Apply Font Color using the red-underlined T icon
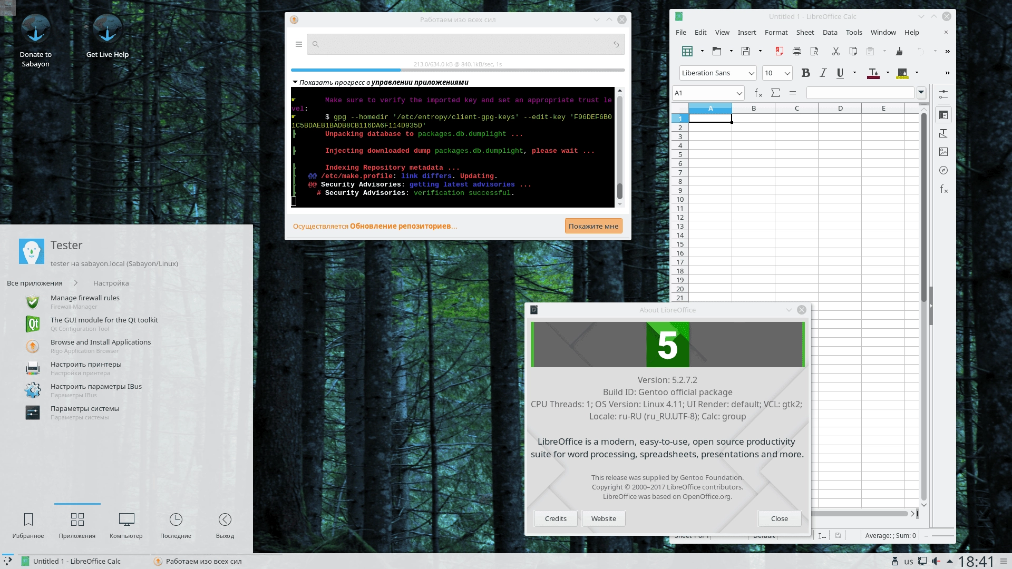 point(873,73)
